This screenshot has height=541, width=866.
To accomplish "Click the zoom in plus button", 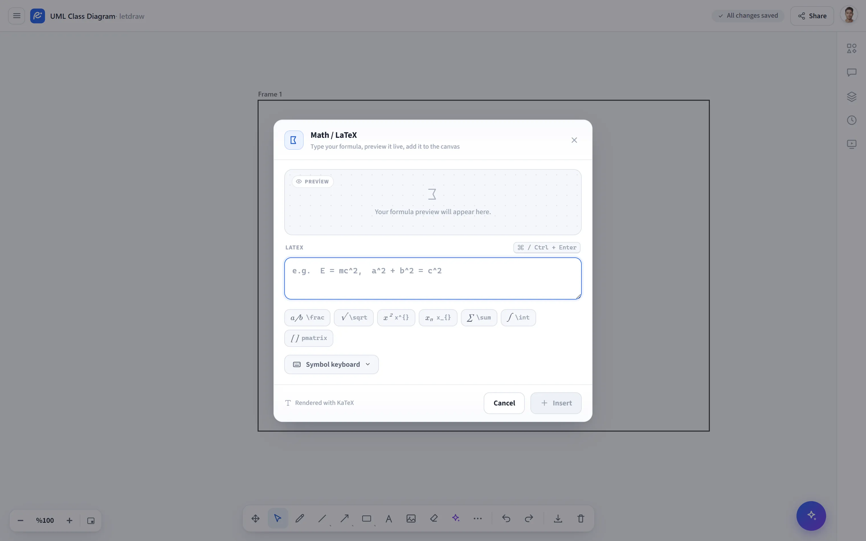I will pos(70,520).
